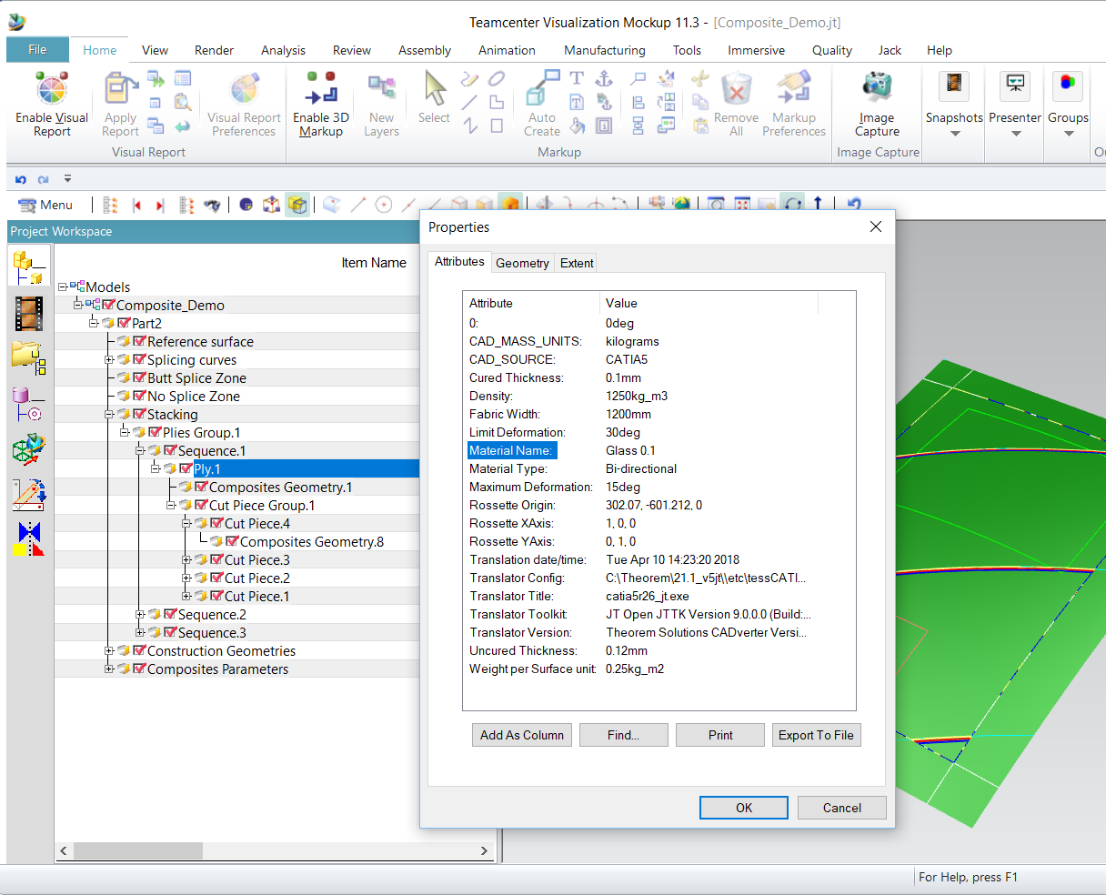Expand the Composites Parameters node
The width and height of the screenshot is (1106, 895).
[109, 669]
